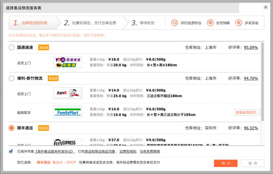Open the 运费险规则 link

128,152
